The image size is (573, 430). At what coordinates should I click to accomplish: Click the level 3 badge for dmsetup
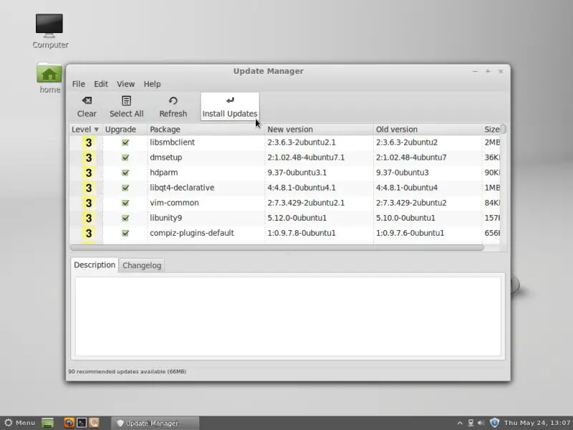coord(88,158)
